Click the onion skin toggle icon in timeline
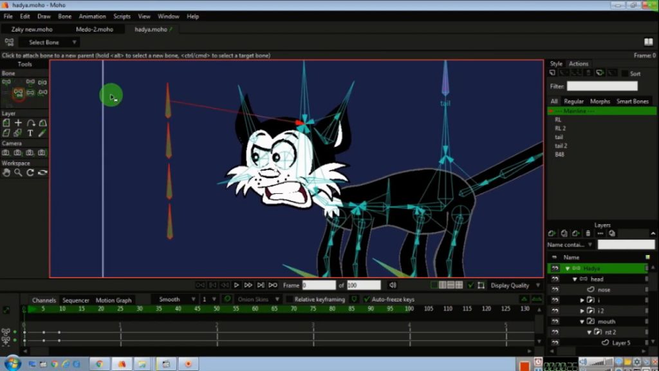 (x=227, y=299)
